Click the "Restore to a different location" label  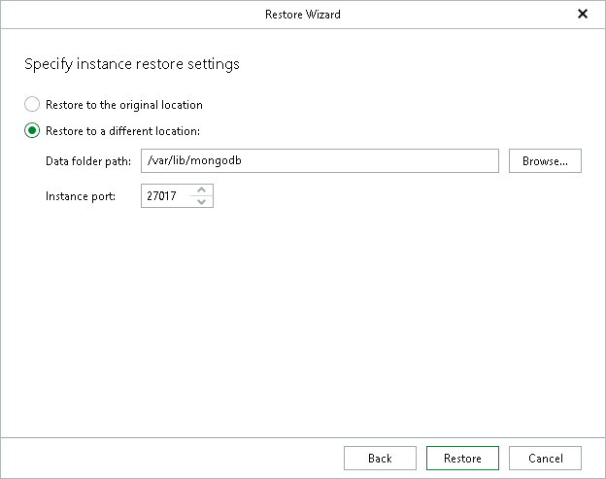[x=122, y=131]
